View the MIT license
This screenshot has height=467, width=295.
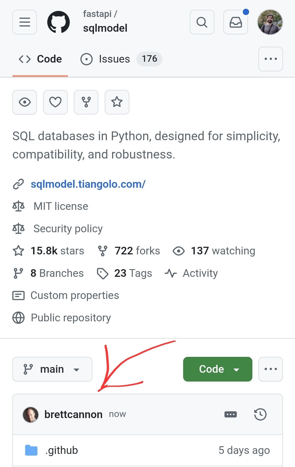coord(61,206)
